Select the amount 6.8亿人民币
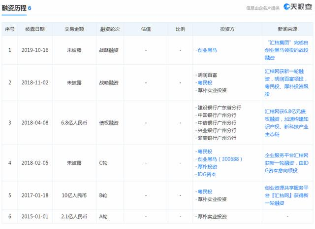Viewport: 315px width, 229px height. (x=74, y=123)
